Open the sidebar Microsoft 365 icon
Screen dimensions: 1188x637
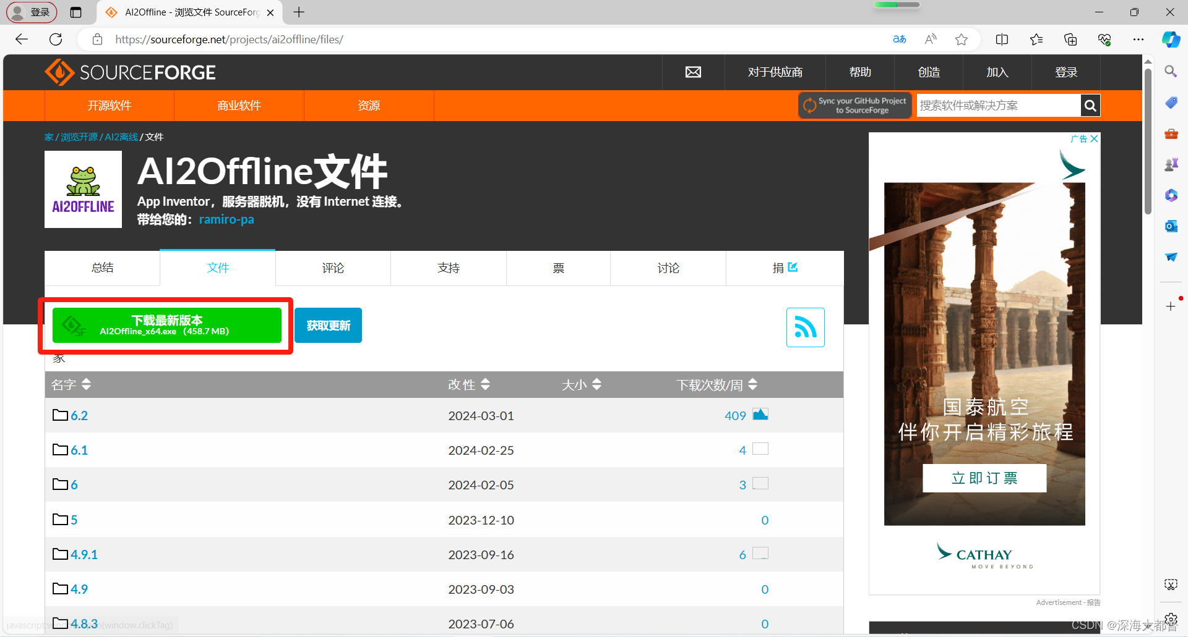1171,195
